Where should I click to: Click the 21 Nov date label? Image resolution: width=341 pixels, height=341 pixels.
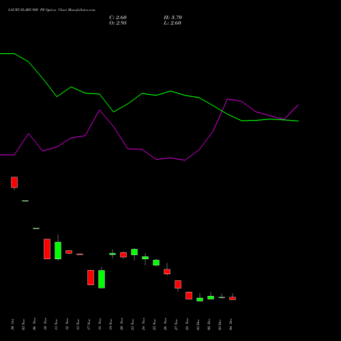point(132,325)
